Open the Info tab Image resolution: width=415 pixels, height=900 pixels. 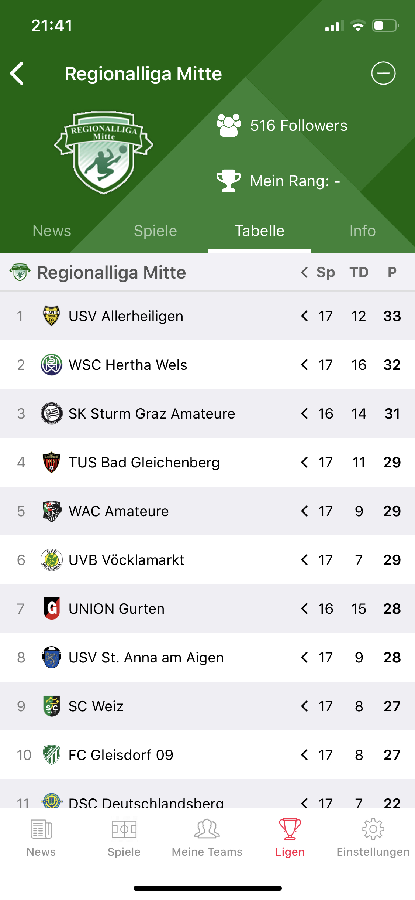[362, 231]
